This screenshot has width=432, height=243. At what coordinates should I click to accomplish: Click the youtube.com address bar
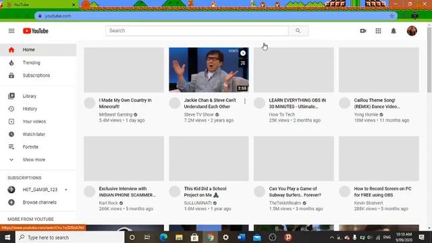coord(216,16)
